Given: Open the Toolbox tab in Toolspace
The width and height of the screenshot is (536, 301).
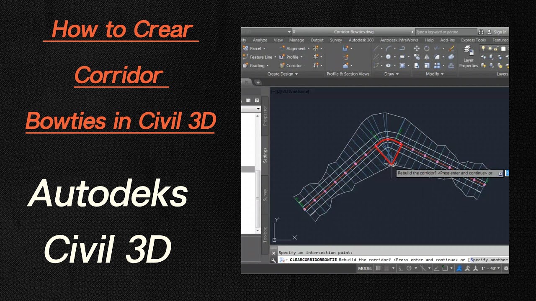Looking at the screenshot, I should [x=265, y=235].
